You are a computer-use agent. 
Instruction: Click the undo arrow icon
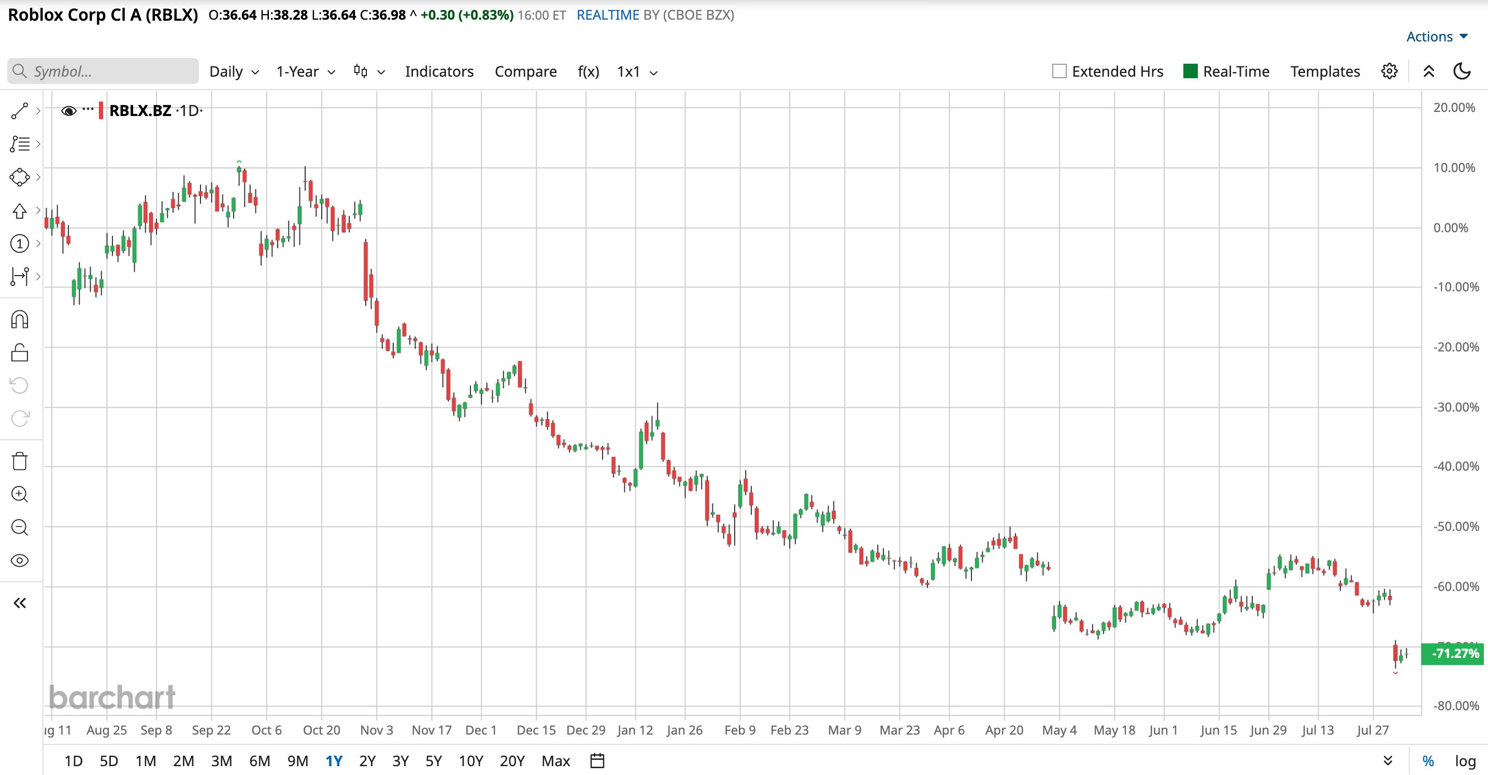coord(20,385)
